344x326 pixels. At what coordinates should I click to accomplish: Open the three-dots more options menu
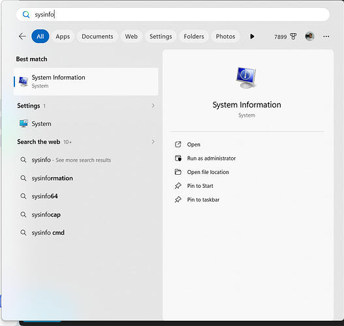click(326, 37)
